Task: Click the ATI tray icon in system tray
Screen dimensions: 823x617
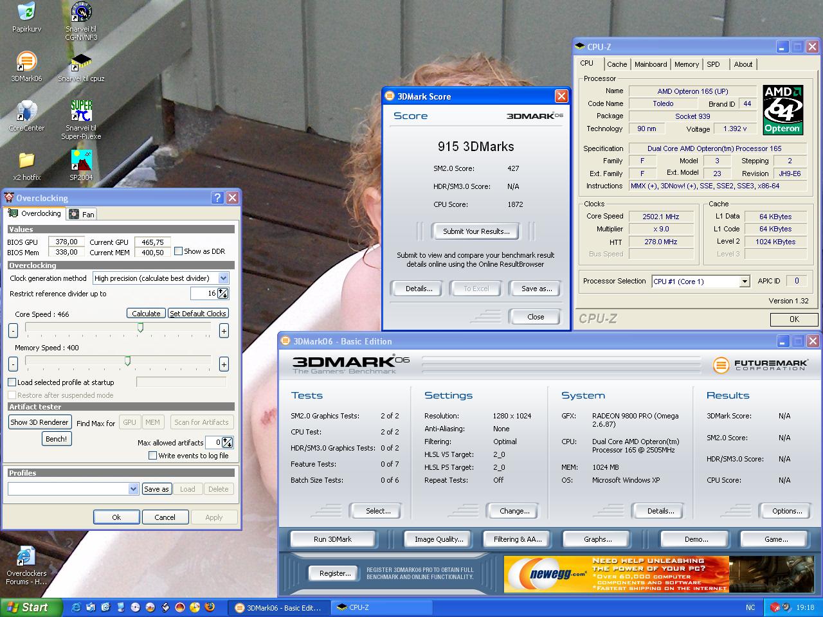Action: click(x=775, y=607)
